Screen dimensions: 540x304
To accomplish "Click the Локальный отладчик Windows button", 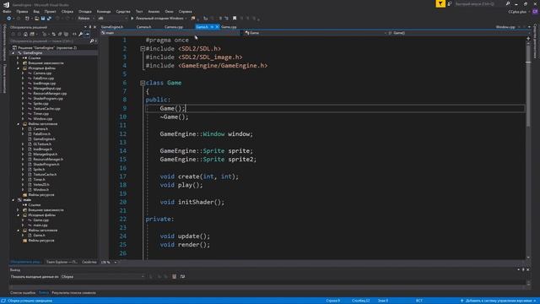I will pyautogui.click(x=159, y=19).
